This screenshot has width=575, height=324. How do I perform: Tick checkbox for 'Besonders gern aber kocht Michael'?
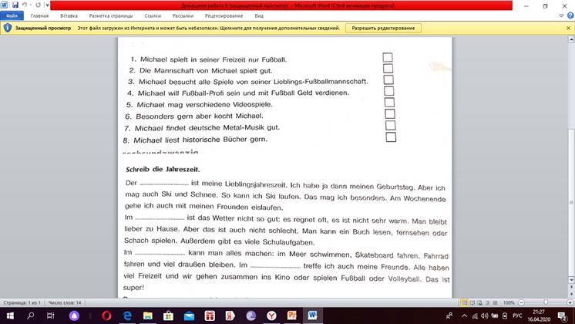coord(390,113)
